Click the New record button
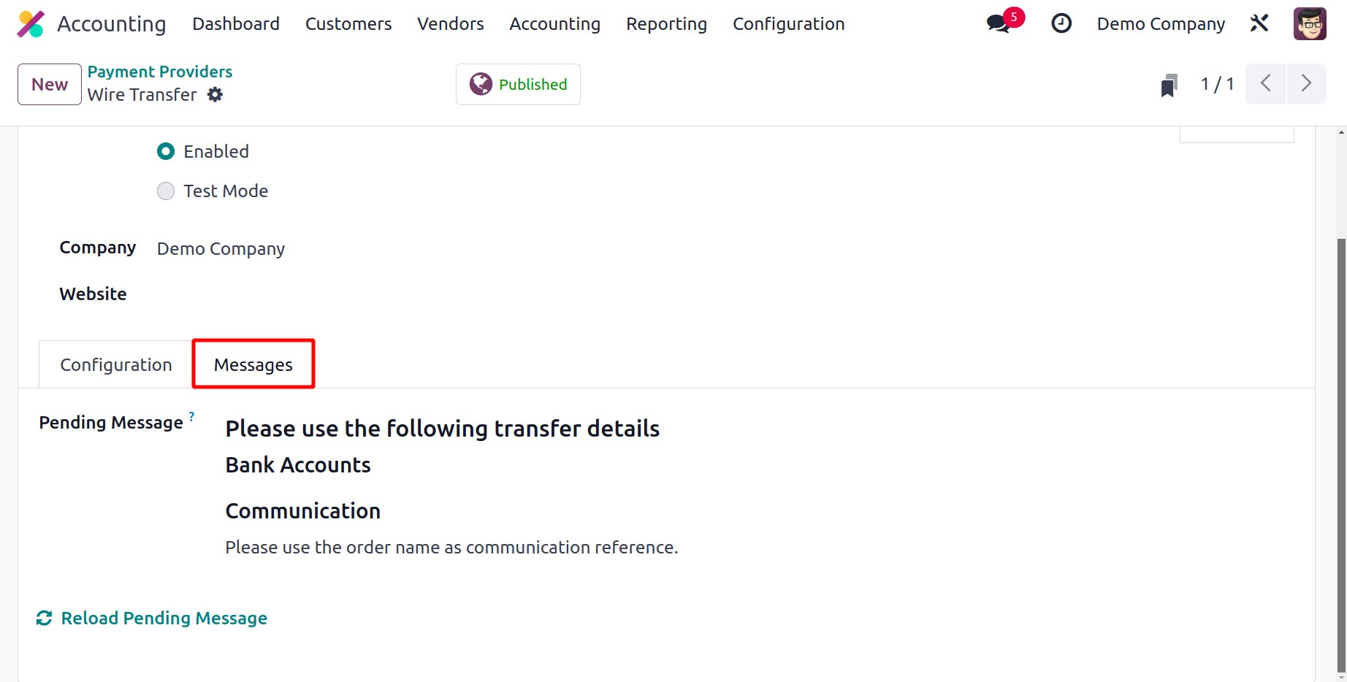Viewport: 1347px width, 682px height. (50, 85)
